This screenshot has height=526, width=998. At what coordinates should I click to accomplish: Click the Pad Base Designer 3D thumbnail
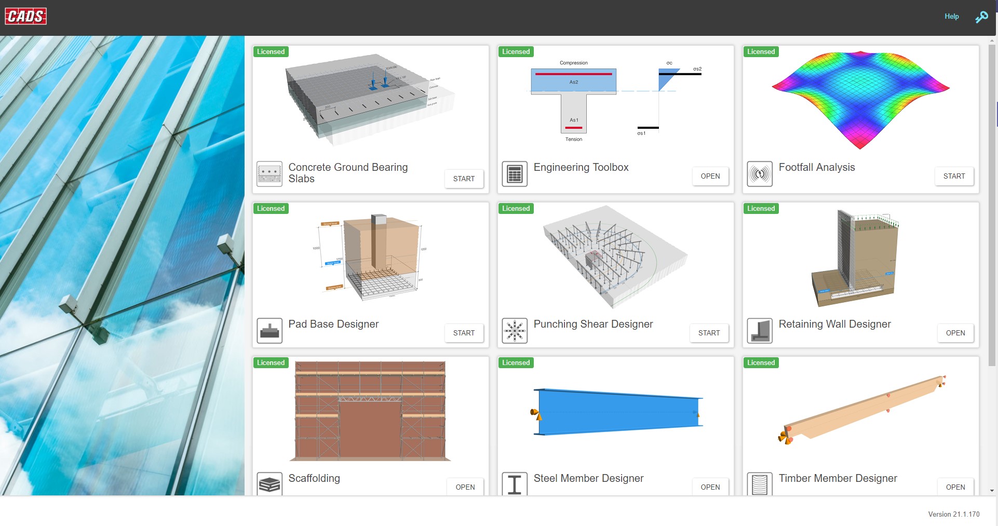(x=370, y=257)
